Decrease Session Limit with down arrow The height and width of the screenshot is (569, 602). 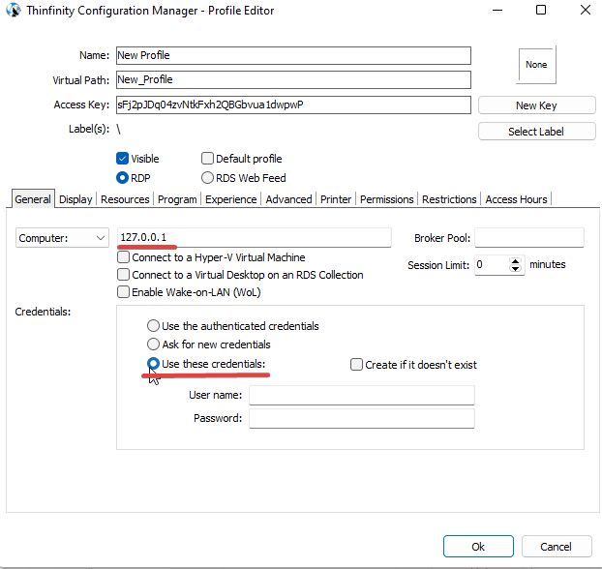pyautogui.click(x=515, y=268)
